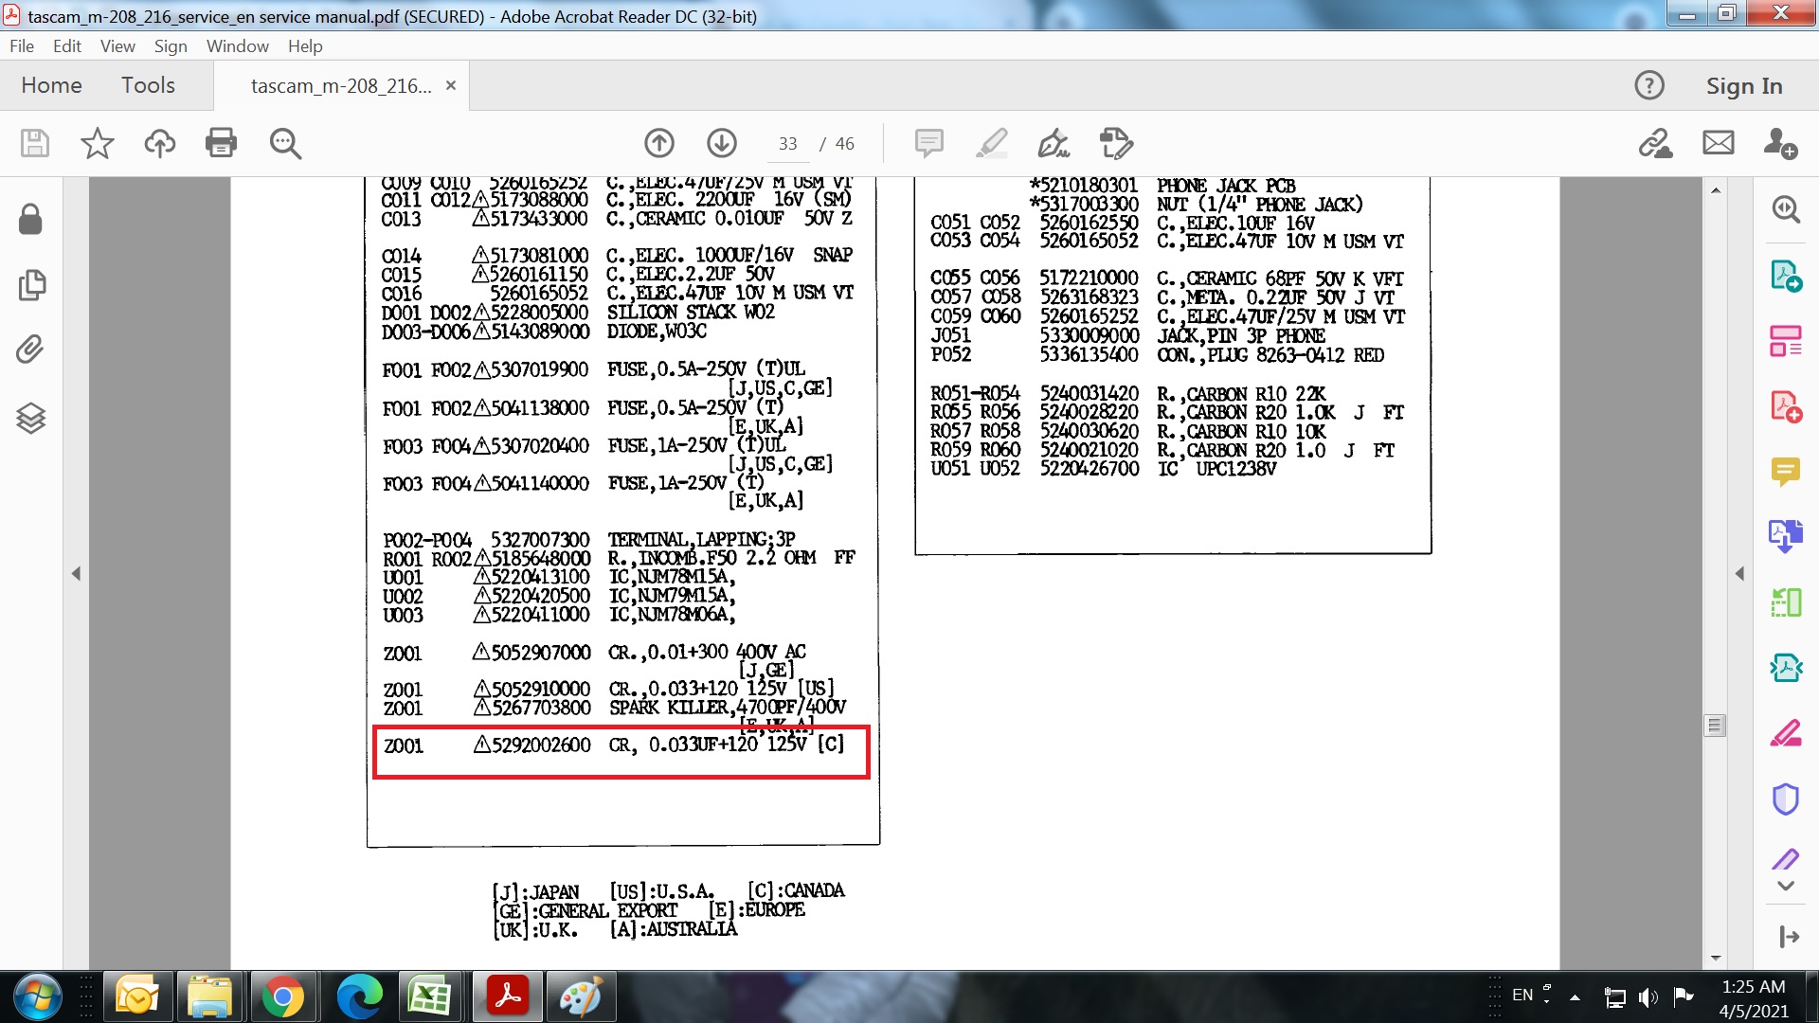Open Excel from taskbar
The image size is (1819, 1023).
[431, 997]
